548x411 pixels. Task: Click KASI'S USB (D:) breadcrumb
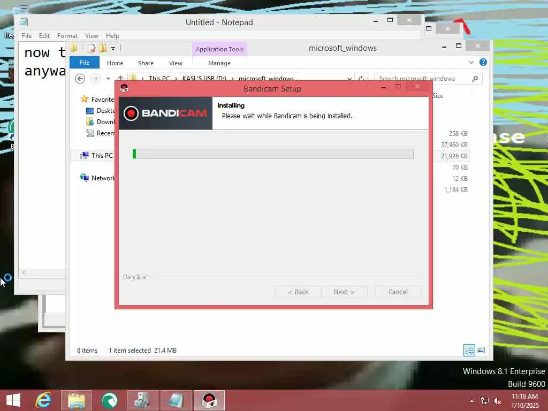(204, 78)
